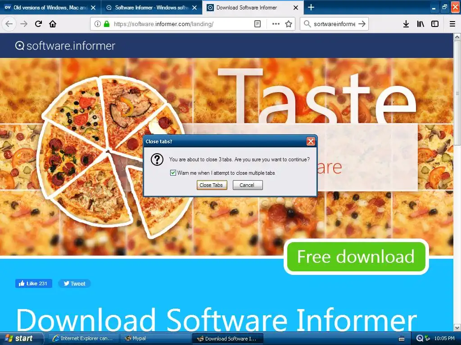461x345 pixels.
Task: Open the Library toolbar button
Action: pyautogui.click(x=420, y=24)
